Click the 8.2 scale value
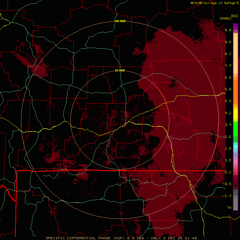Image resolution: width=240 pixels, height=240 pixels. tap(228, 54)
